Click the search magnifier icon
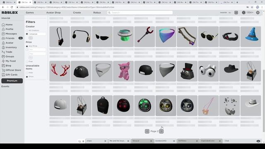This screenshot has height=149, width=265. coord(109,13)
